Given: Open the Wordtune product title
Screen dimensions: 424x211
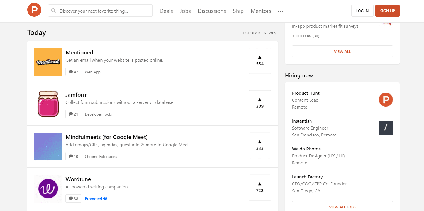Looking at the screenshot, I should pos(78,179).
